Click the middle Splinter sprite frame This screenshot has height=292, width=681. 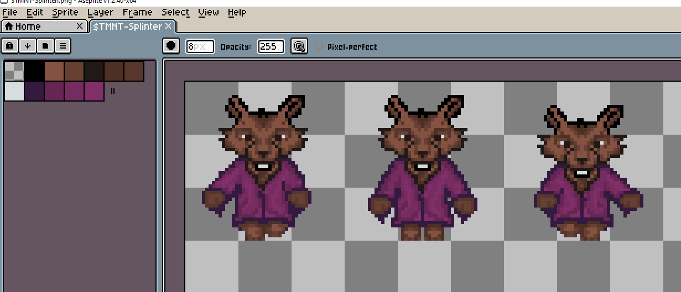coord(422,168)
